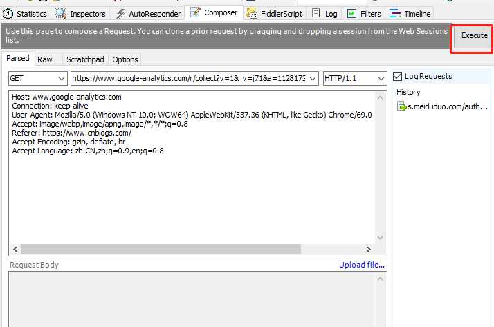
Task: Click the Host: www.google-analytics.com header line
Action: point(66,97)
